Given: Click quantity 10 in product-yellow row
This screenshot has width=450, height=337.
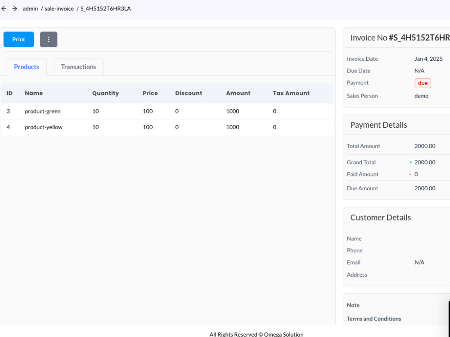Looking at the screenshot, I should click(95, 127).
